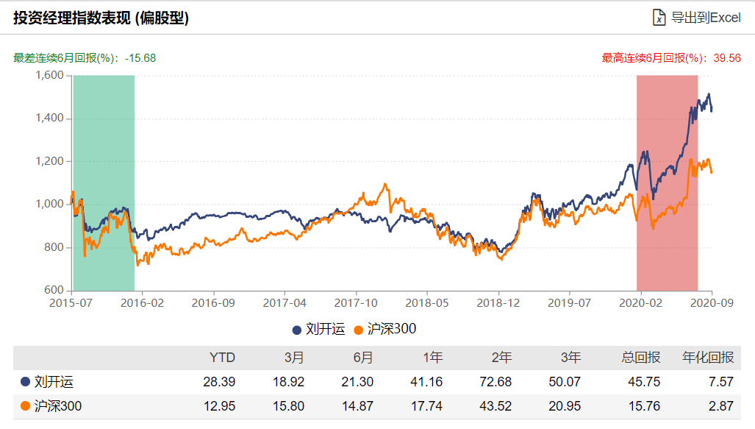Click the 刘开运 3年 value 50.07

click(x=565, y=382)
